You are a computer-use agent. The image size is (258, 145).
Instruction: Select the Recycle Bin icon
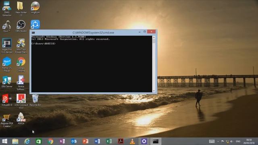(x=35, y=100)
